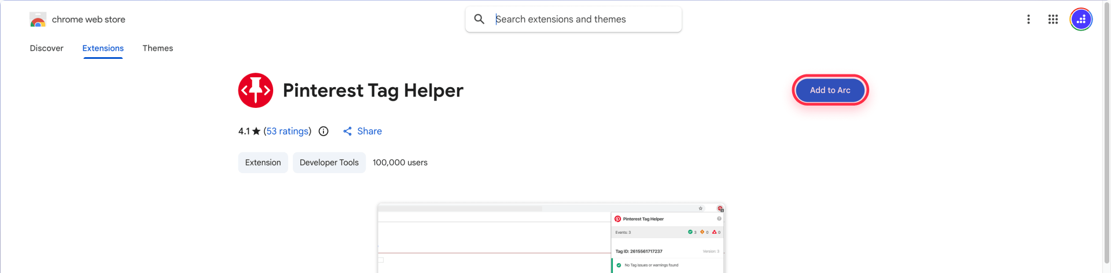
Task: Click the ratings info icon
Action: (x=323, y=131)
